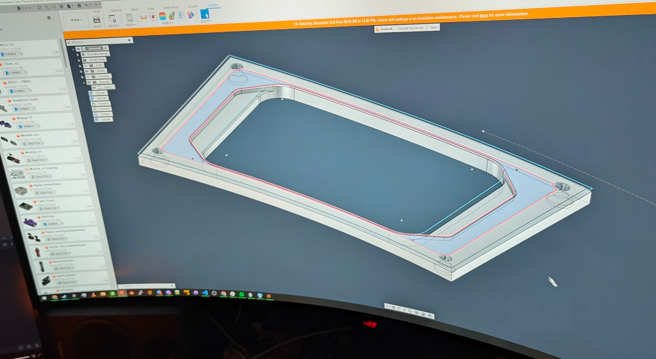The height and width of the screenshot is (359, 656).
Task: Toggle Canvases folder visibility eye
Action: tap(88, 77)
